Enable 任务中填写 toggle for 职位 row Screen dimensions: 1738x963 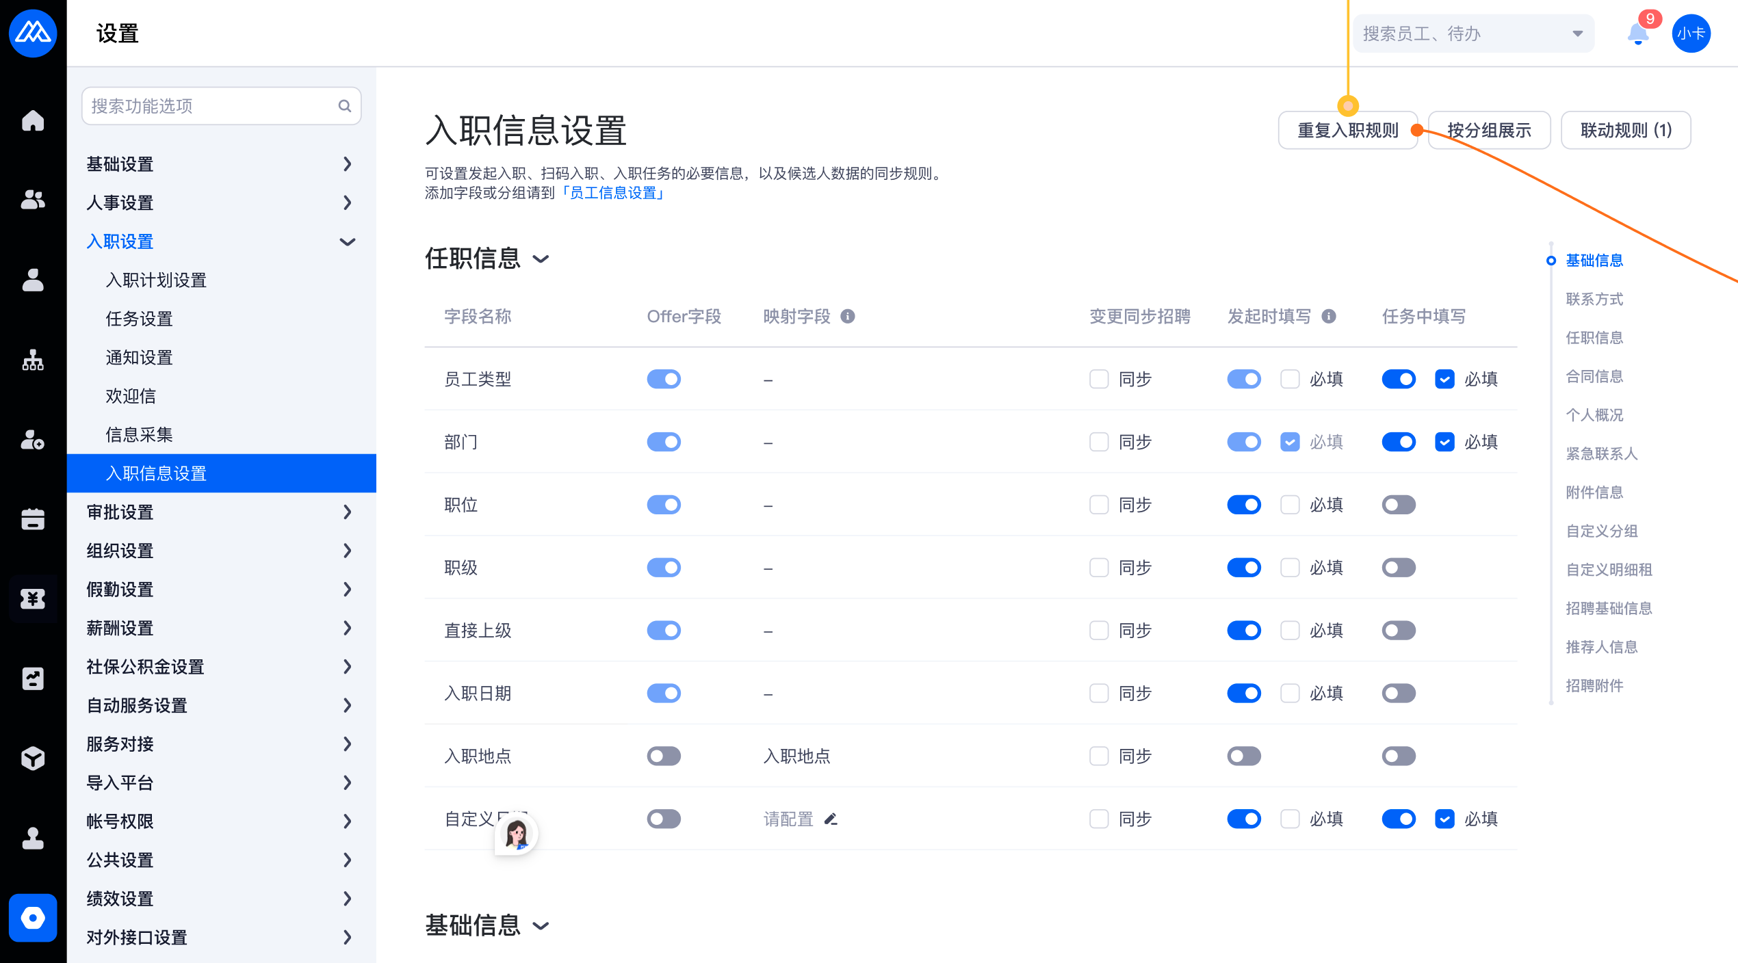tap(1398, 505)
